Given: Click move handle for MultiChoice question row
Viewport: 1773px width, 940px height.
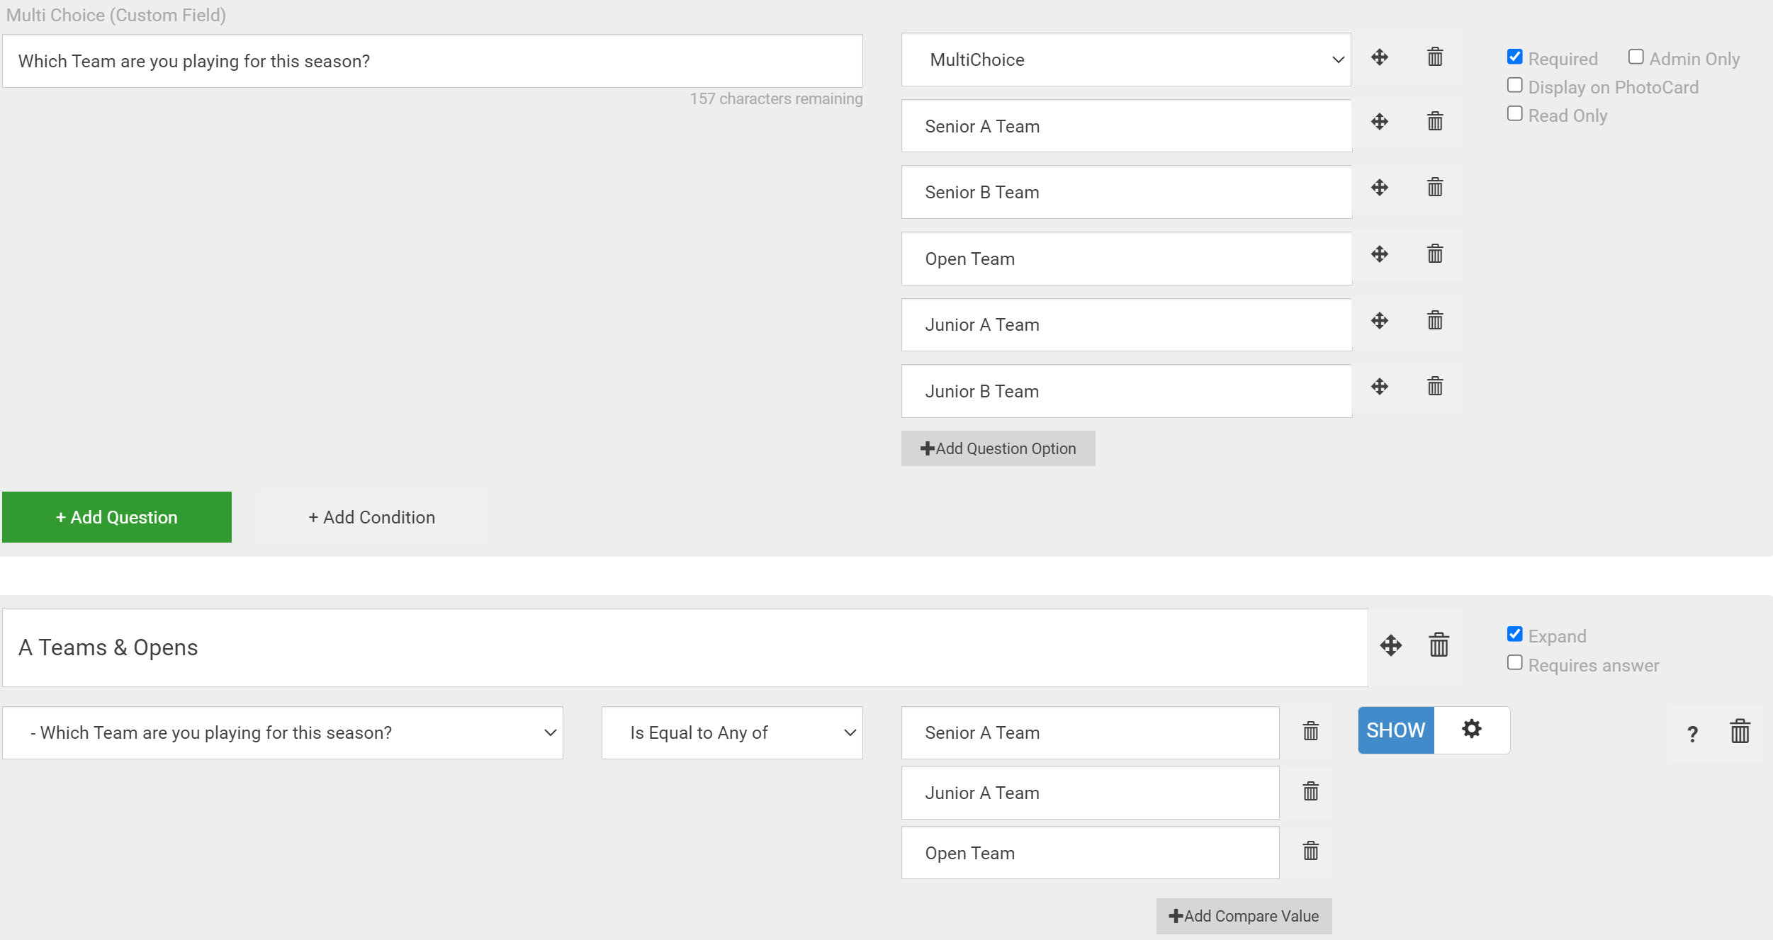Looking at the screenshot, I should pos(1379,57).
